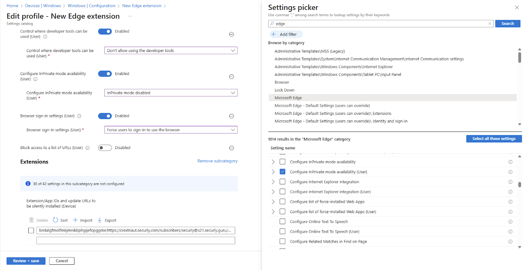Remove the Browser sign-in settings entry

(x=232, y=116)
